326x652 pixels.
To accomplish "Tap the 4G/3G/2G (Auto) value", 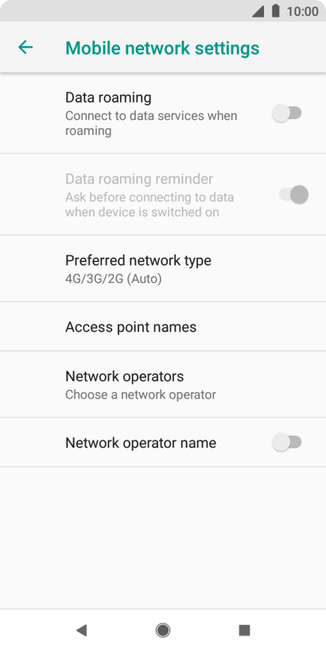I will 114,278.
